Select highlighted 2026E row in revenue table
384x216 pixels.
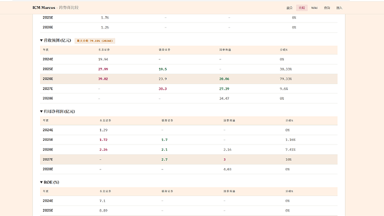pyautogui.click(x=189, y=79)
